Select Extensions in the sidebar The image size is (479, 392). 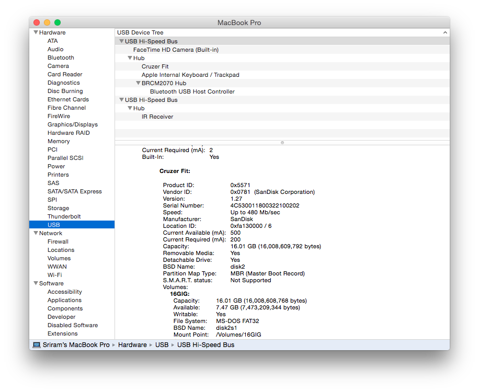[62, 333]
